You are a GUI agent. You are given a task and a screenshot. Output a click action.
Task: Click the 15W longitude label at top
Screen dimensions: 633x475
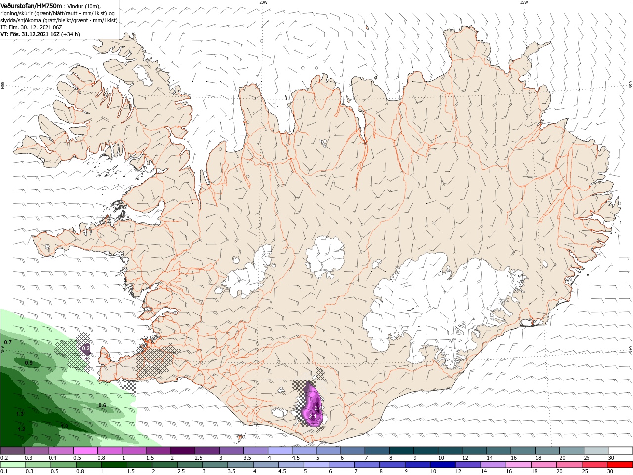(524, 2)
